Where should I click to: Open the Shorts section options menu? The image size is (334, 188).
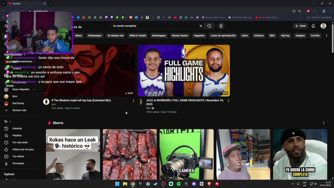point(324,123)
